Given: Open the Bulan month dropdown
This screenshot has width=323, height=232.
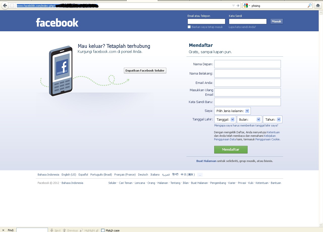Looking at the screenshot, I should coord(249,119).
